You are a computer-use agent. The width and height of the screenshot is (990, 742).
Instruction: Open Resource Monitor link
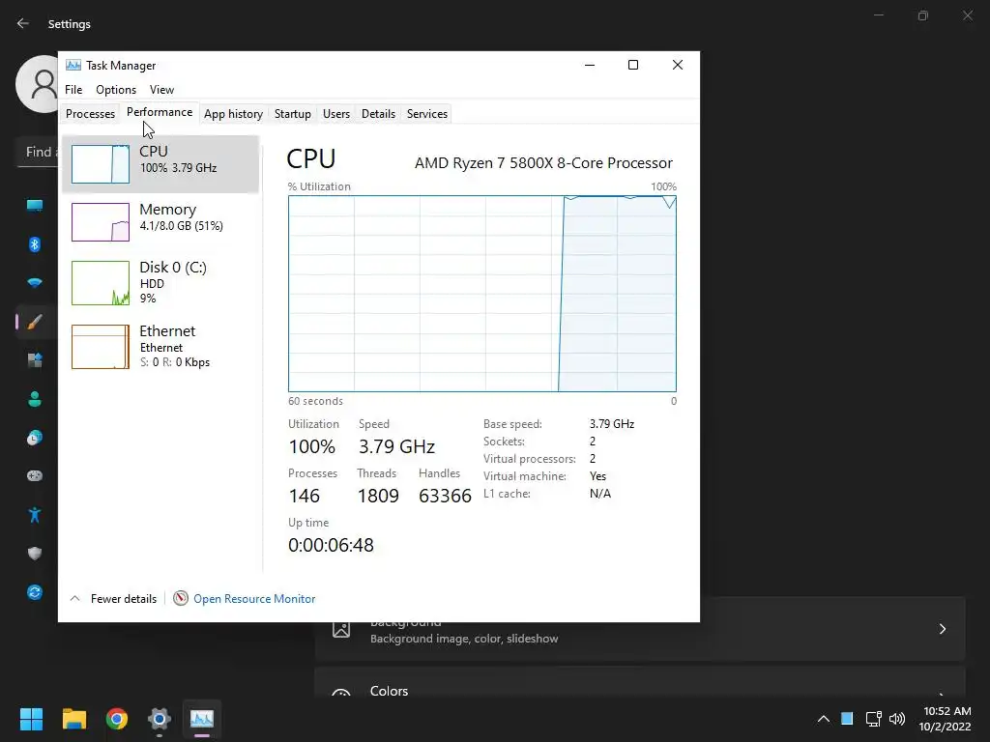pyautogui.click(x=254, y=599)
